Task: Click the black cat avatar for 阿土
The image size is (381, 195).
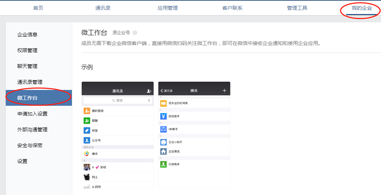Action: pos(87,177)
